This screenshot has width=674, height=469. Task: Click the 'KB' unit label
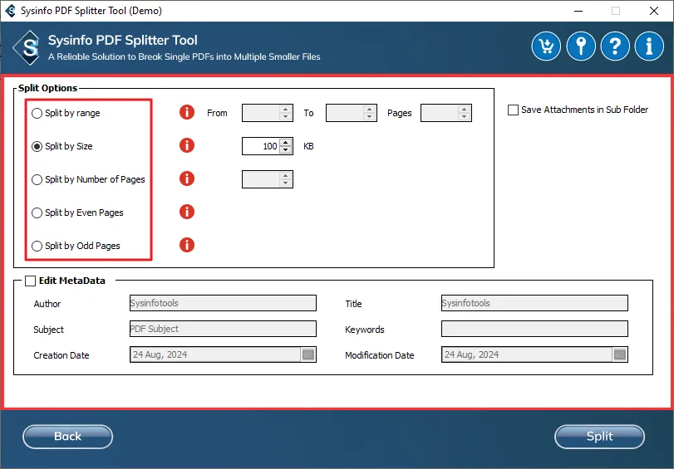tap(308, 146)
